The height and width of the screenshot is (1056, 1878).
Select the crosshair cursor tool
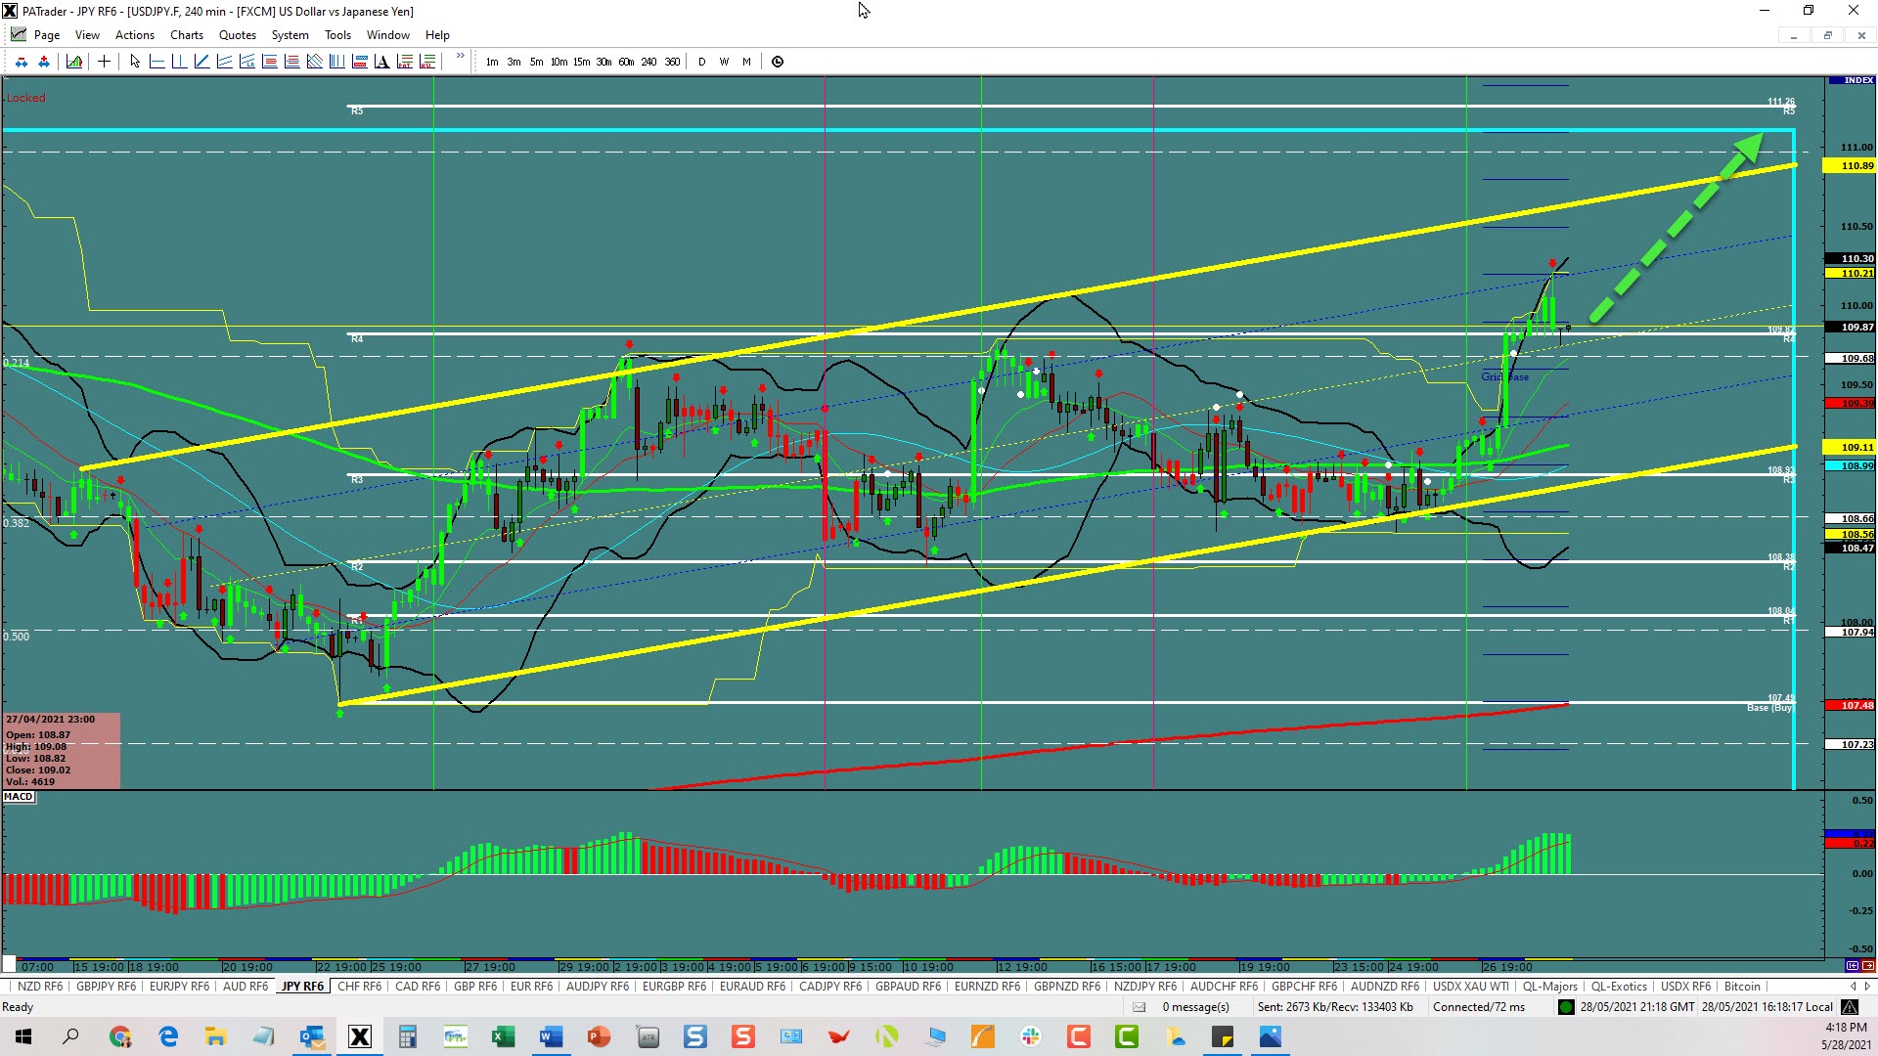pyautogui.click(x=104, y=62)
